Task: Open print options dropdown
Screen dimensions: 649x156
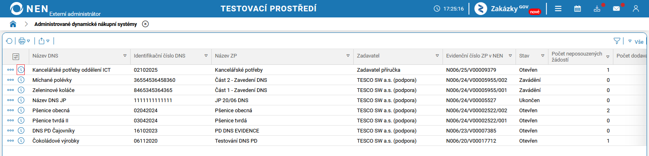Action: (x=24, y=41)
